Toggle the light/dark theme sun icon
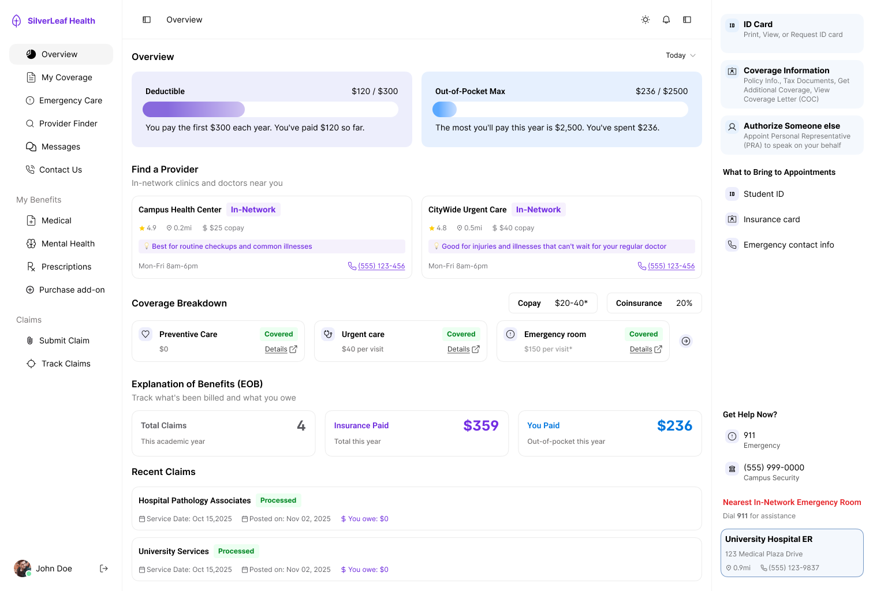Image resolution: width=873 pixels, height=591 pixels. [646, 20]
